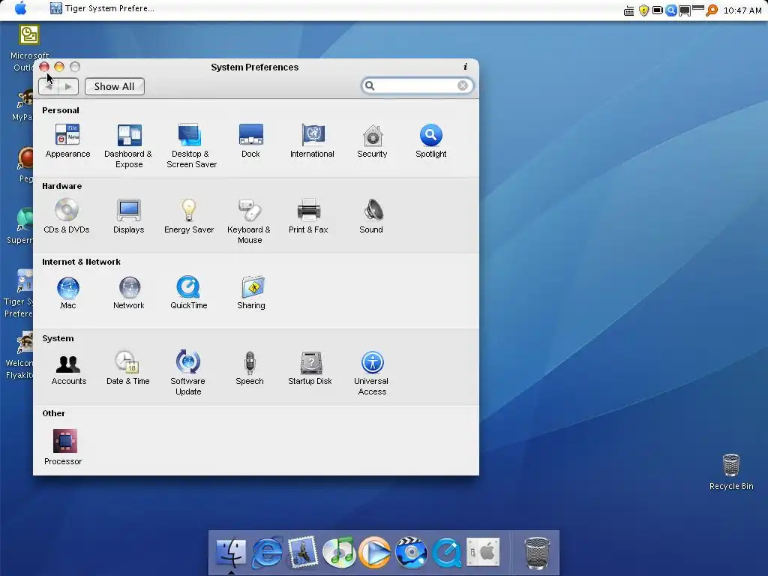The image size is (768, 576).
Task: Open the Mail stamp icon in the dock
Action: coord(303,552)
